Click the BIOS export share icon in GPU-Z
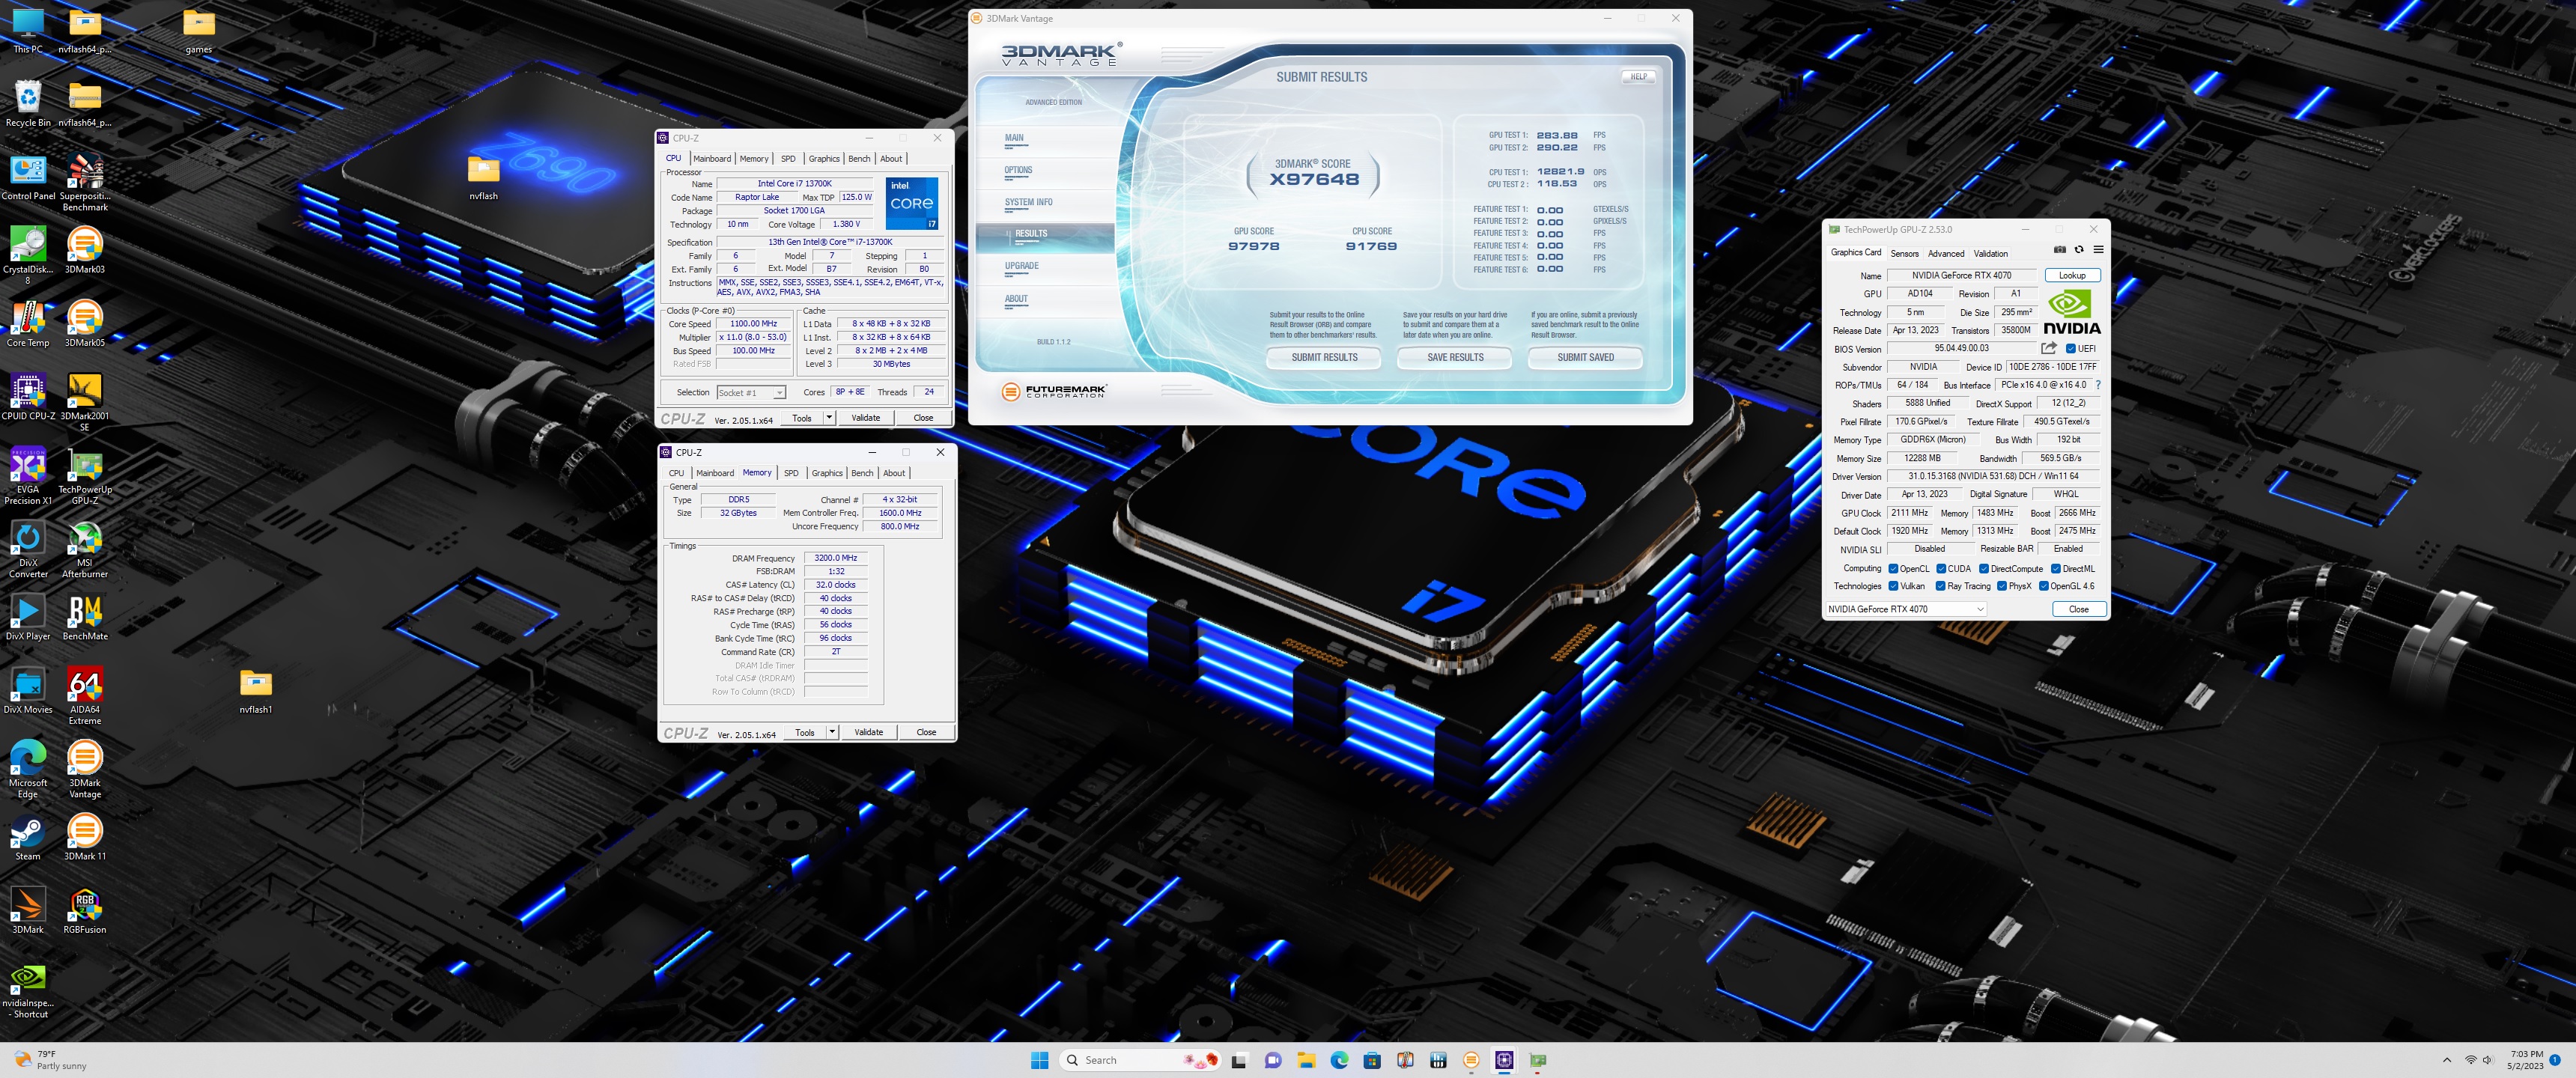This screenshot has height=1078, width=2576. click(x=2049, y=348)
